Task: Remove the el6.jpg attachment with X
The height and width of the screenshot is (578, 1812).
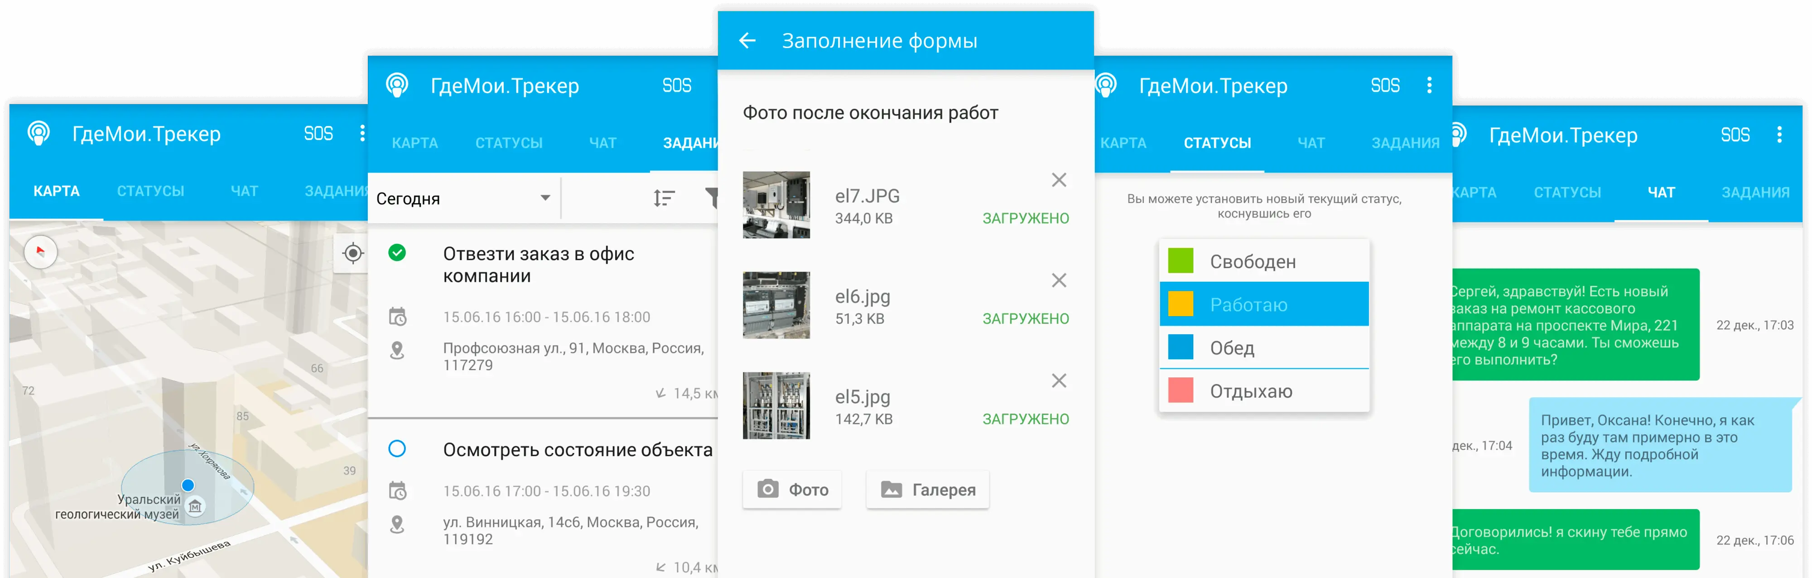Action: 1059,280
